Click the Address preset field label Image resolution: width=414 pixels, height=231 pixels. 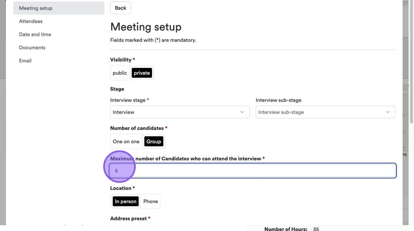128,218
